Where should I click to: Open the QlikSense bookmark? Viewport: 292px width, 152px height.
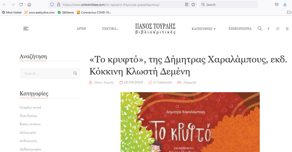(66, 13)
